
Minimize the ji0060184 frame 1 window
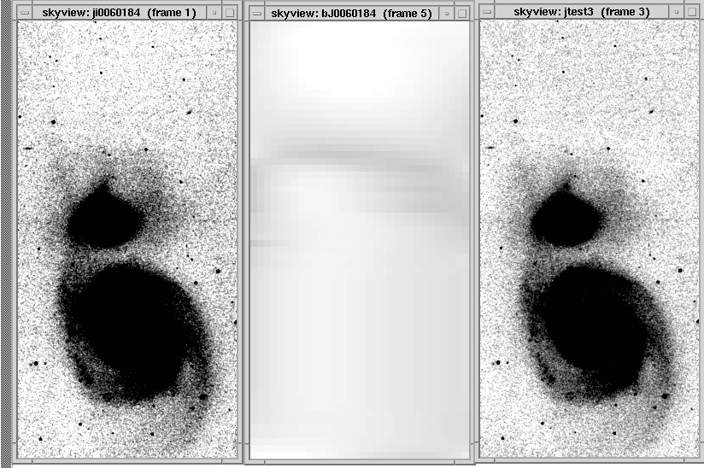pyautogui.click(x=214, y=13)
